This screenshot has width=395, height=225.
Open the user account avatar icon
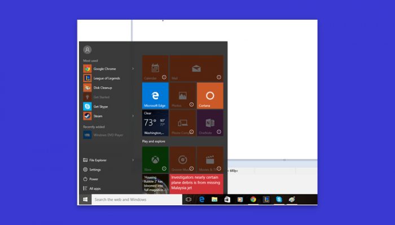(87, 49)
